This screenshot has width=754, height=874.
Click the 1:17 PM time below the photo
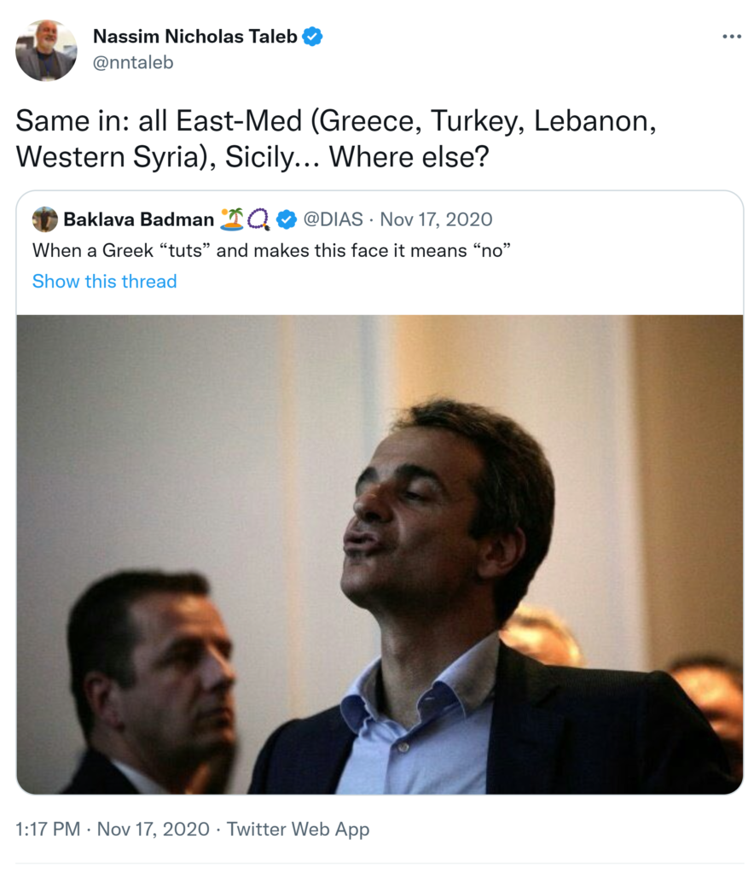pos(49,829)
